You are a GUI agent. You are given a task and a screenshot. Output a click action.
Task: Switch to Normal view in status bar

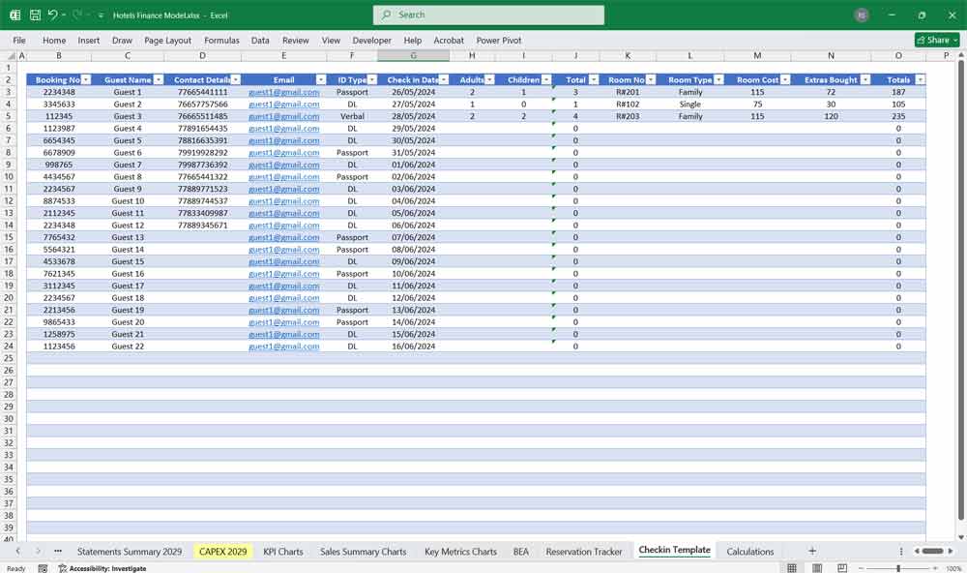pos(792,568)
